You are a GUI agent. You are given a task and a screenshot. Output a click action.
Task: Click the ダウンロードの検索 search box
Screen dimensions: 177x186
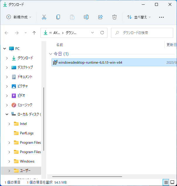[x=142, y=33]
